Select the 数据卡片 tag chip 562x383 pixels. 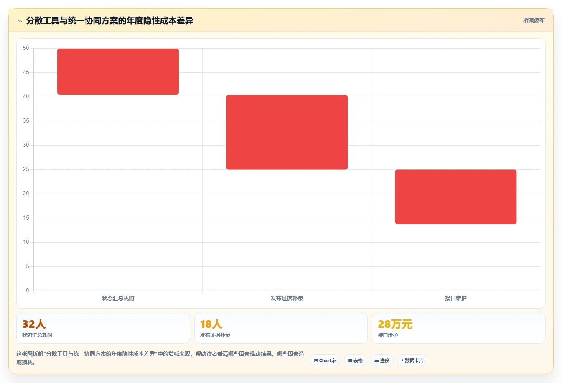click(x=412, y=360)
